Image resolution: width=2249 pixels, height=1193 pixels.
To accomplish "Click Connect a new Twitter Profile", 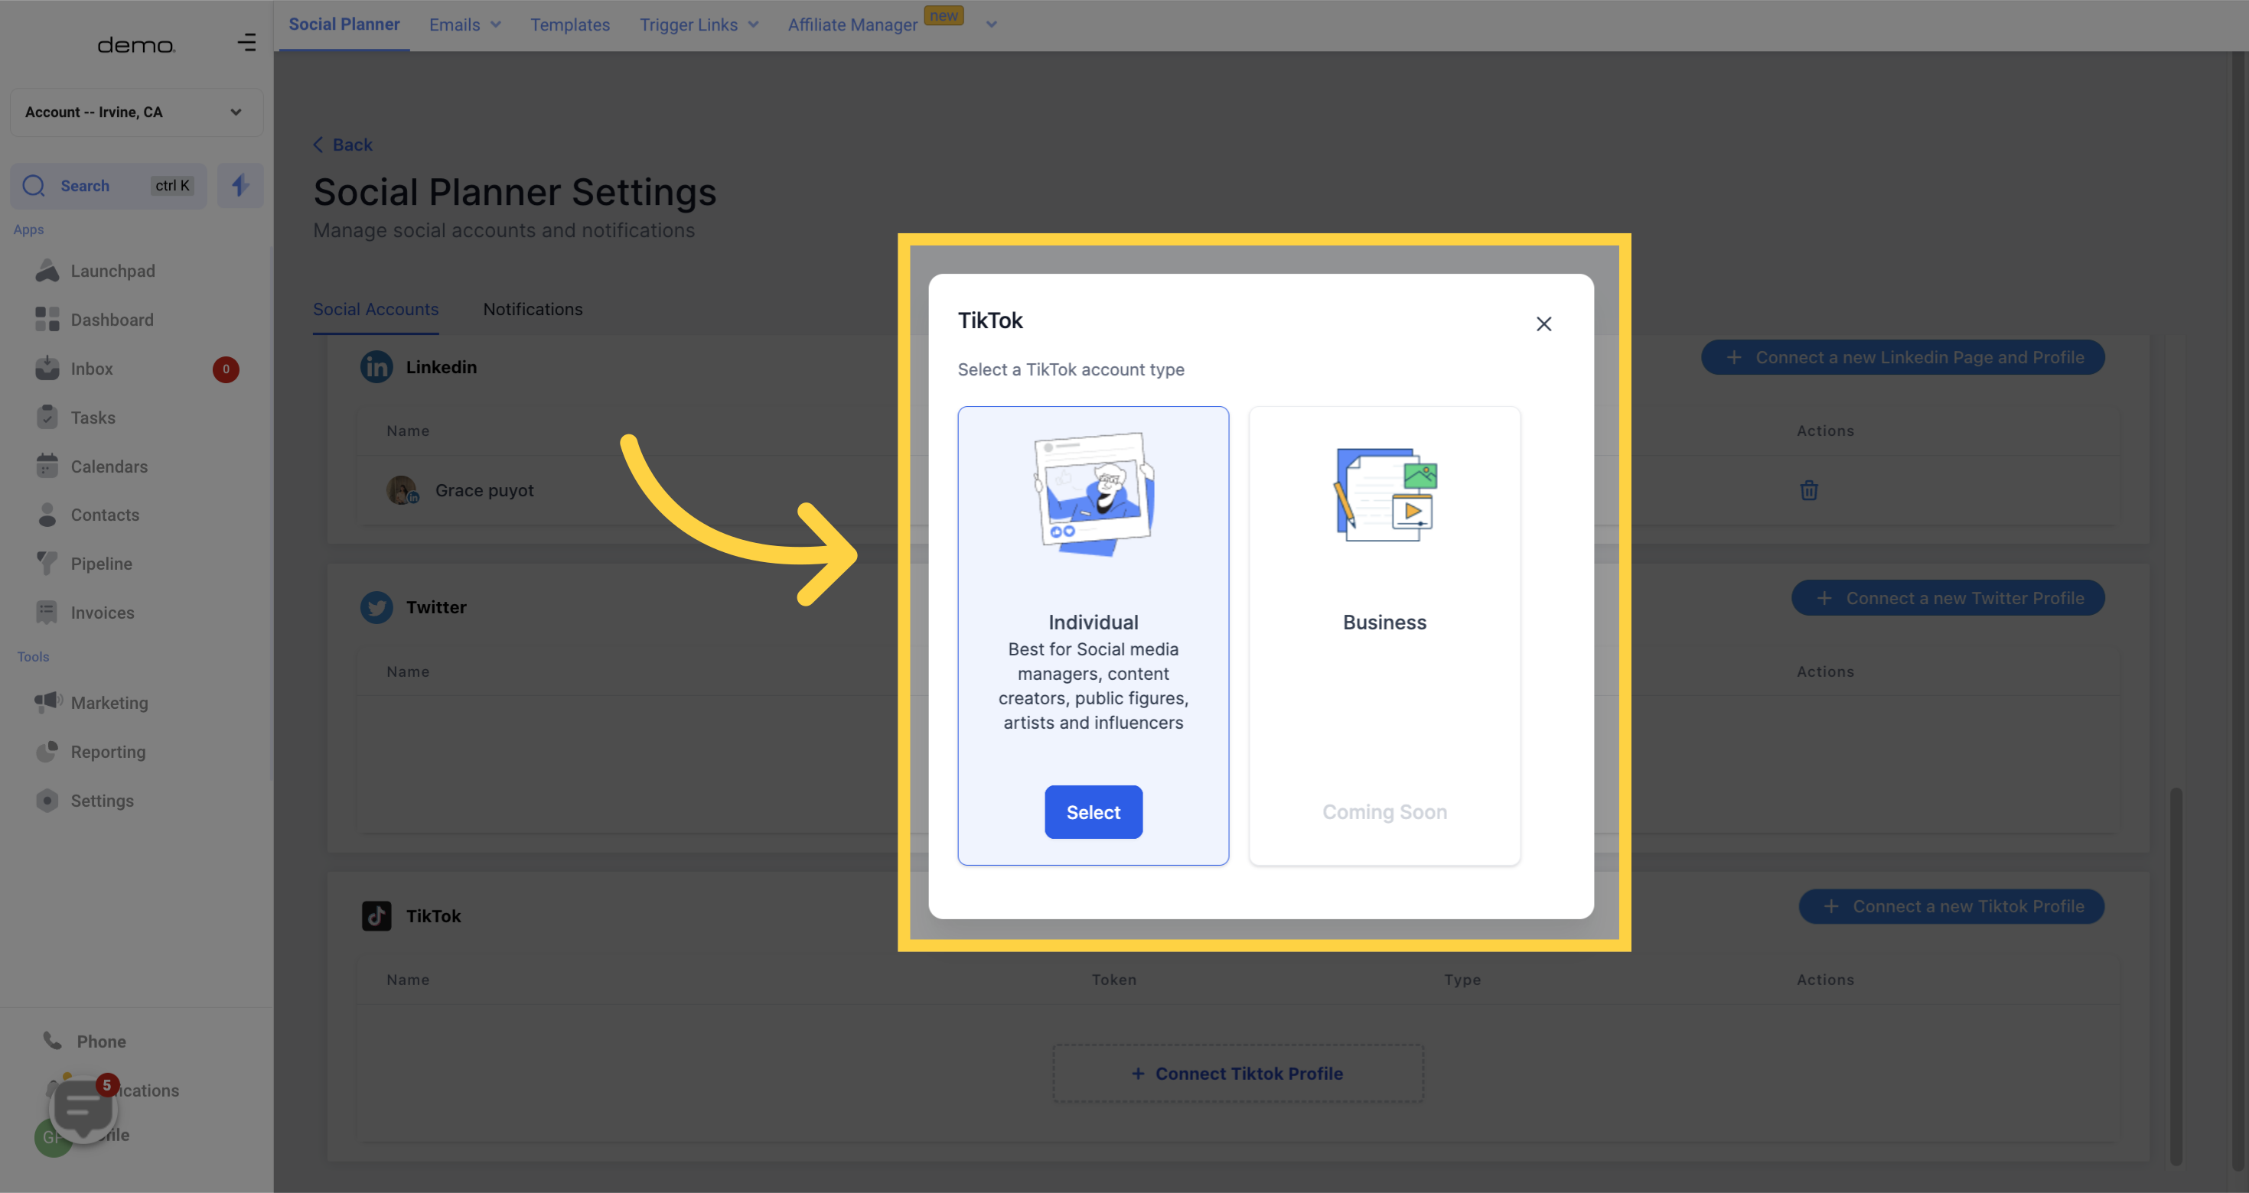I will pos(1948,598).
